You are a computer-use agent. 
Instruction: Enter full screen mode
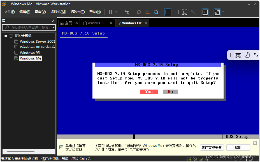185,12
